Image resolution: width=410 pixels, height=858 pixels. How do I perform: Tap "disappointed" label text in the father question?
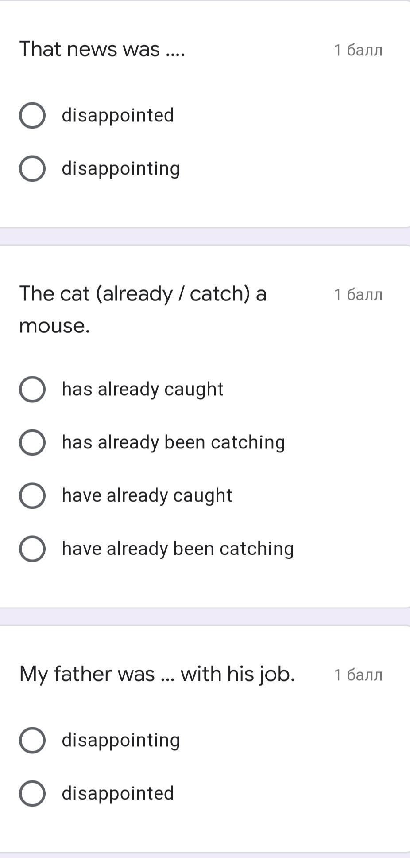click(118, 793)
